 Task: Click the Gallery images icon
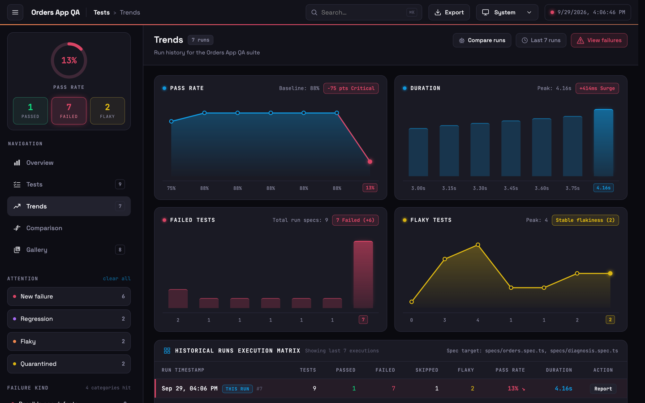tap(17, 250)
